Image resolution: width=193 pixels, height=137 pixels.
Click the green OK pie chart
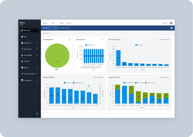[x=57, y=55]
